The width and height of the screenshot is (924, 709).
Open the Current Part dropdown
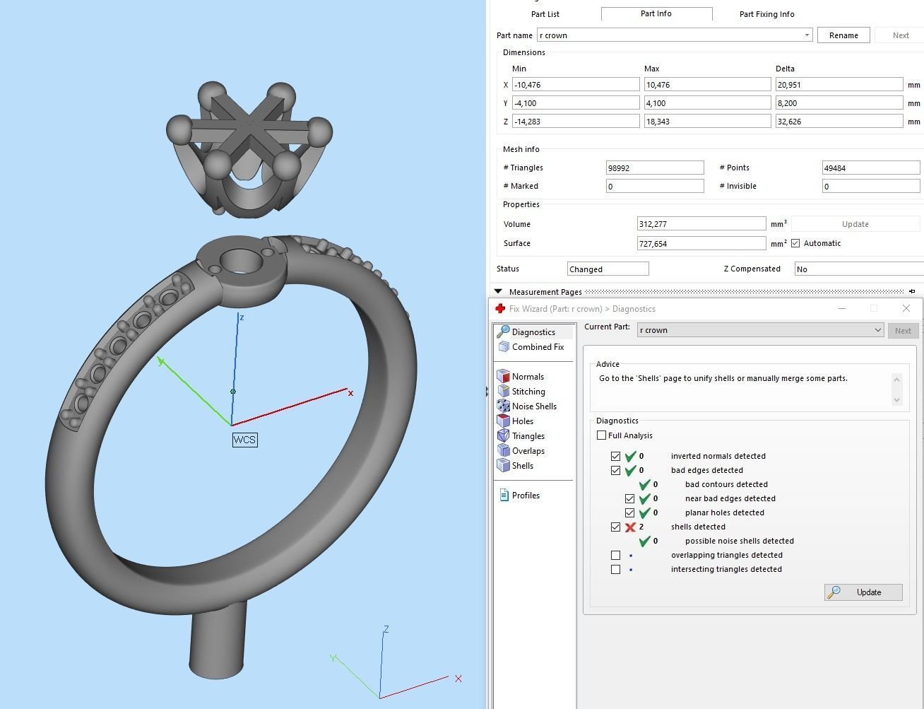click(x=877, y=330)
